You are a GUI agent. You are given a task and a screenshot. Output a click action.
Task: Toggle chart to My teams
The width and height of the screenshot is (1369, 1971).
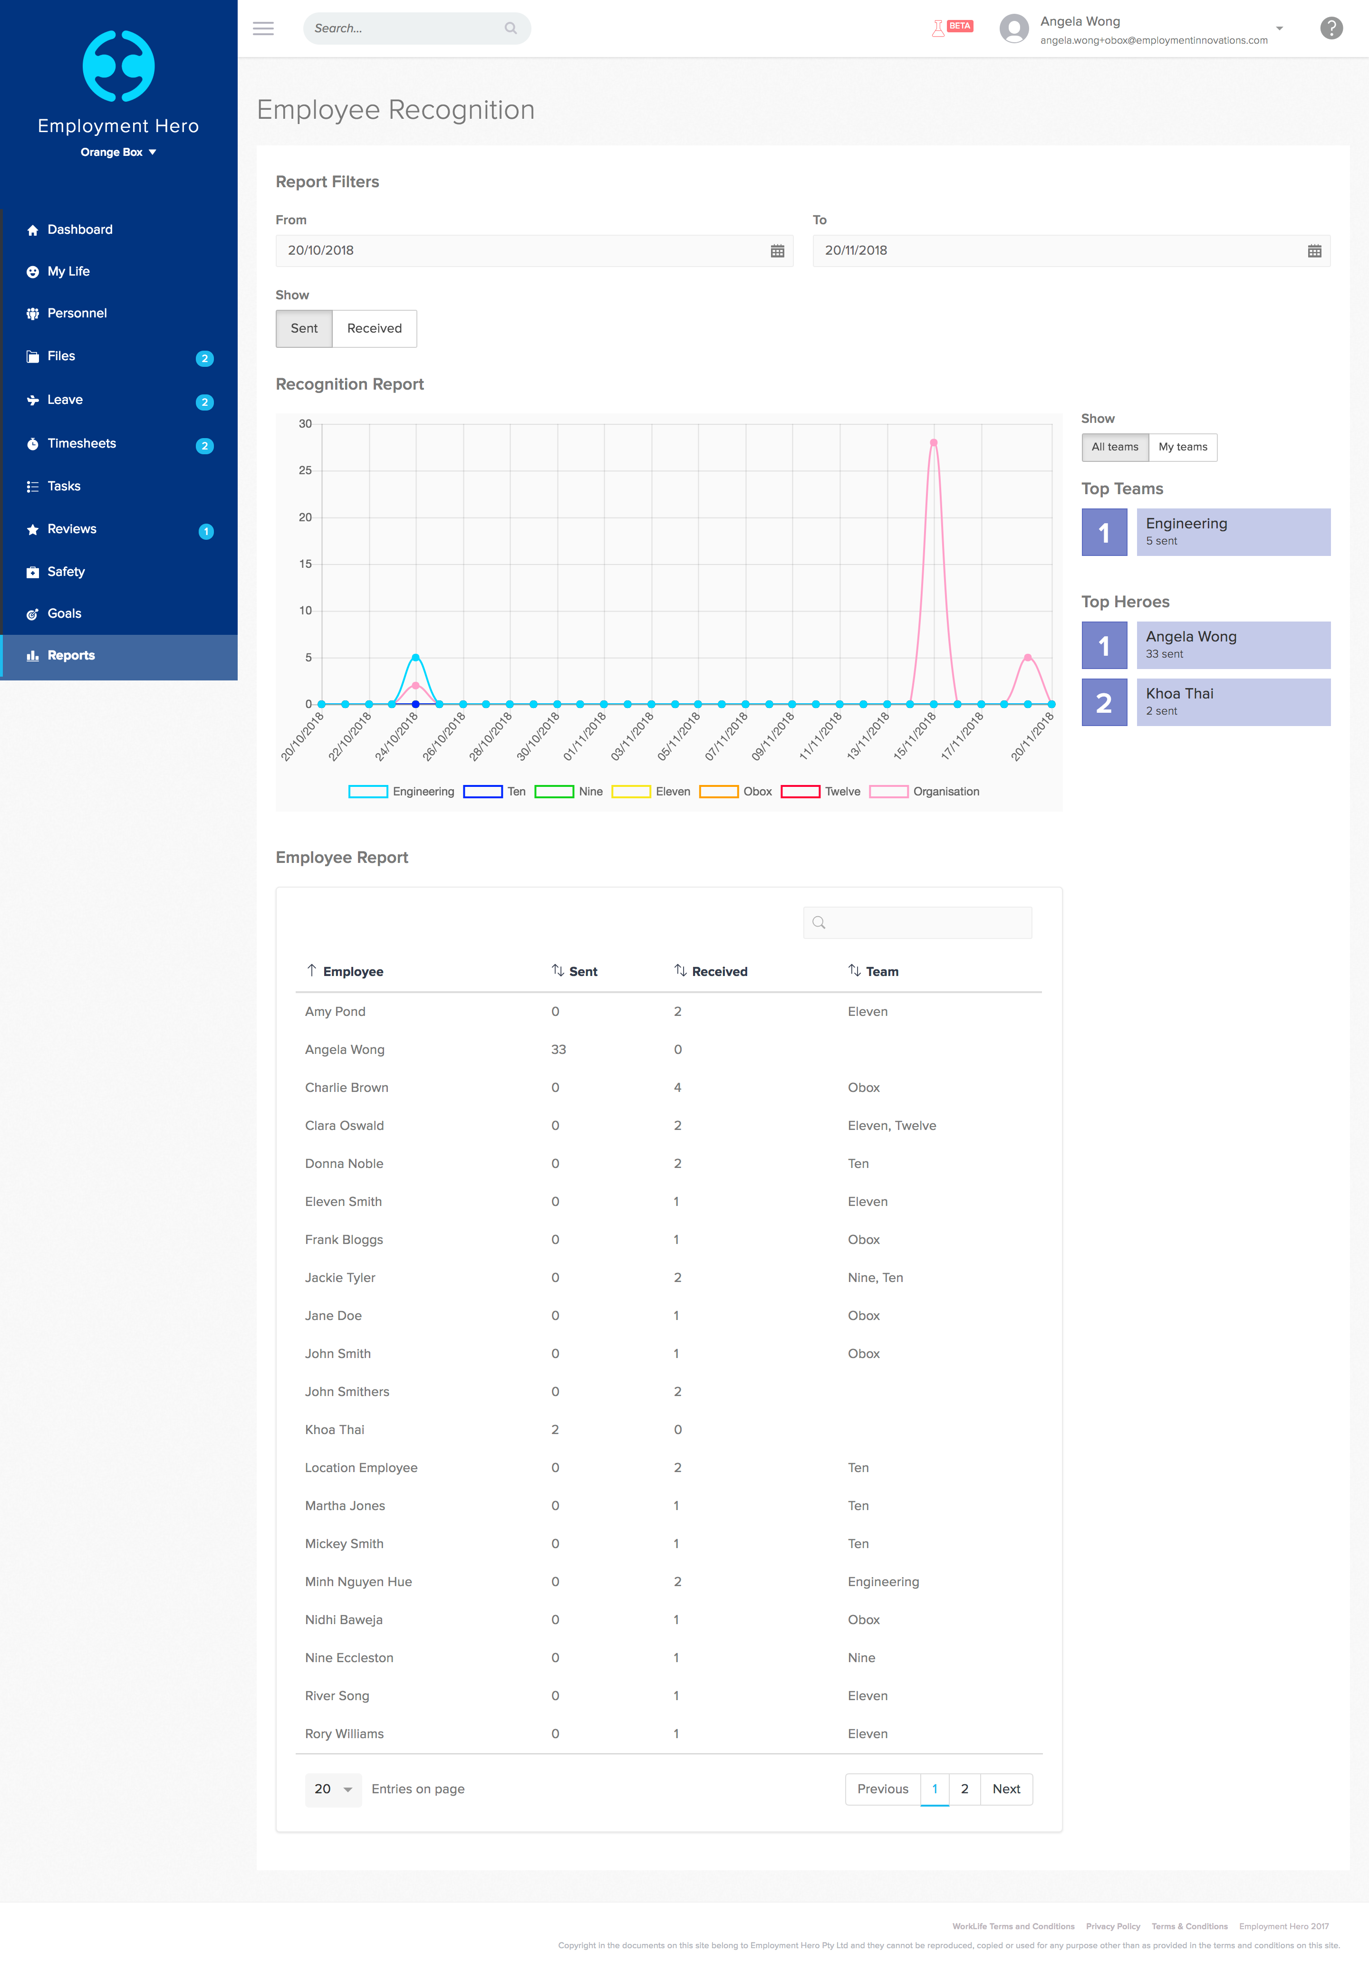1182,447
